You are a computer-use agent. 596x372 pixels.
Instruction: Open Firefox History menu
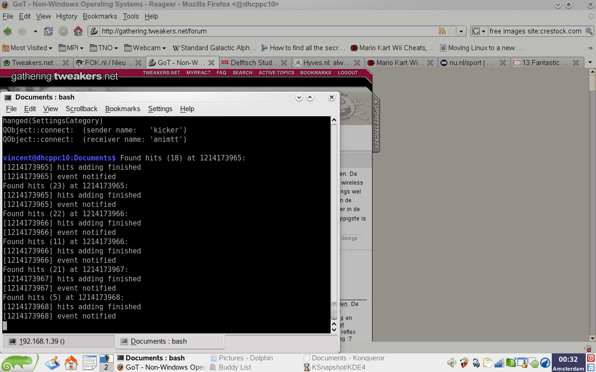point(67,16)
